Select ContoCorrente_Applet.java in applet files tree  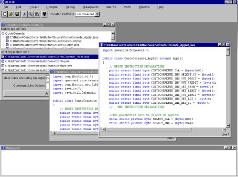point(54,37)
